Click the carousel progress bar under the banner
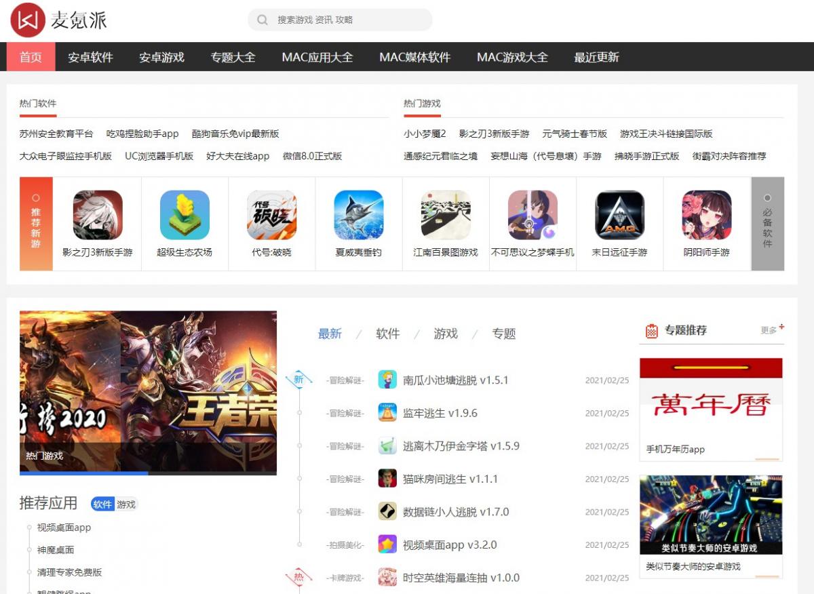 point(148,473)
